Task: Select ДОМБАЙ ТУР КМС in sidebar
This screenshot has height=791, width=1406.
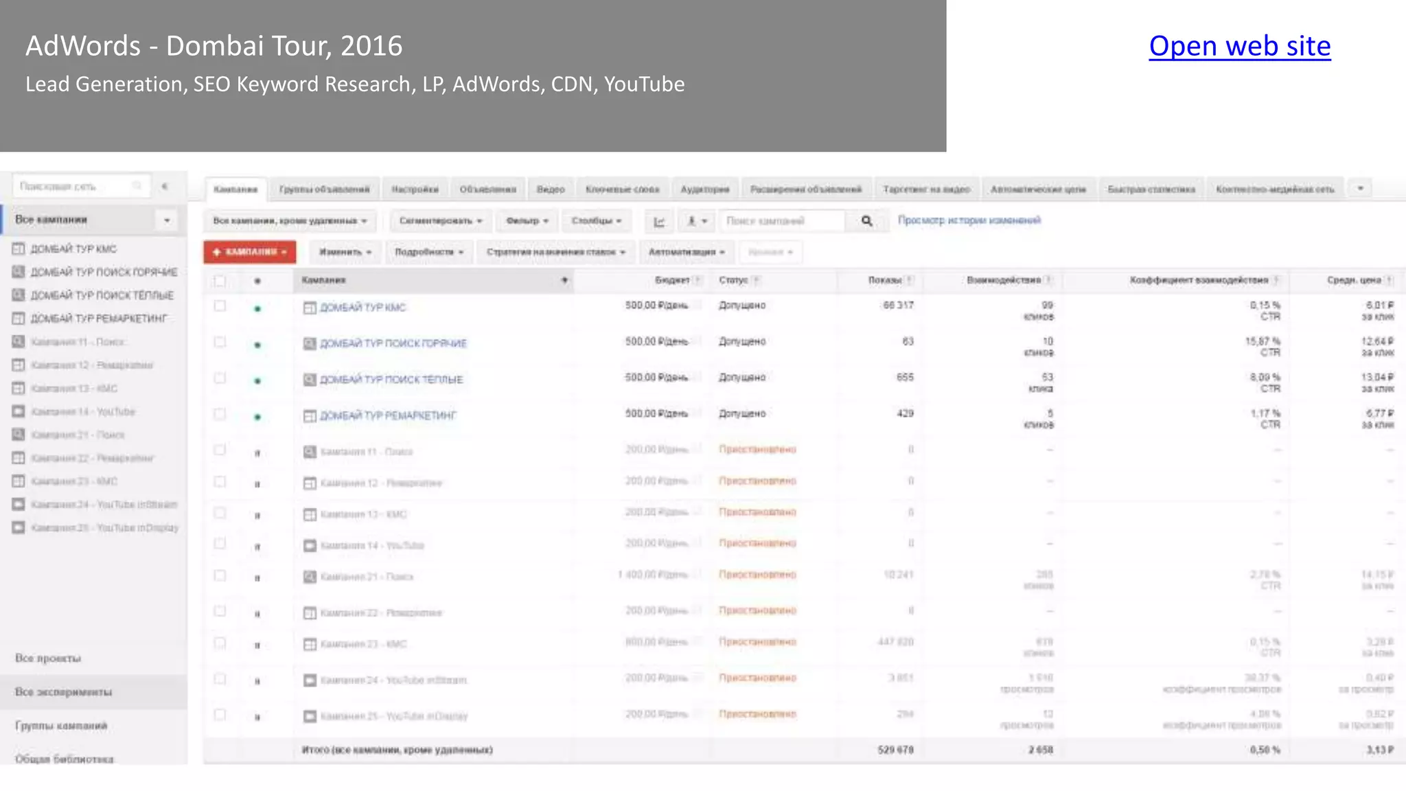Action: 73,249
